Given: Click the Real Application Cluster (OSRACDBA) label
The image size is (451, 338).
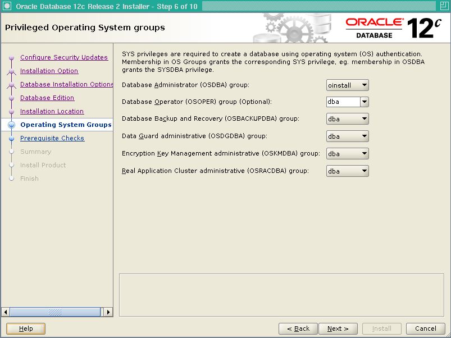Looking at the screenshot, I should pyautogui.click(x=215, y=171).
